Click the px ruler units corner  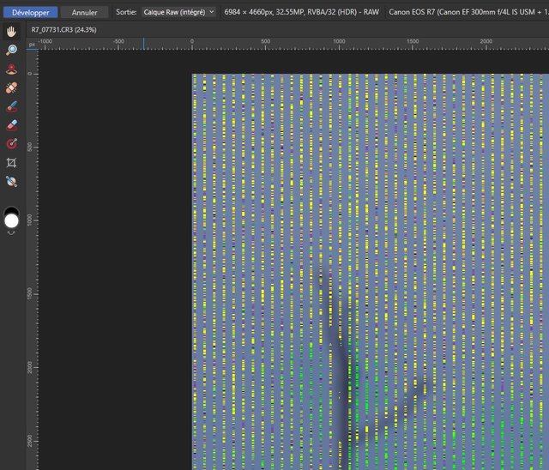(x=33, y=45)
